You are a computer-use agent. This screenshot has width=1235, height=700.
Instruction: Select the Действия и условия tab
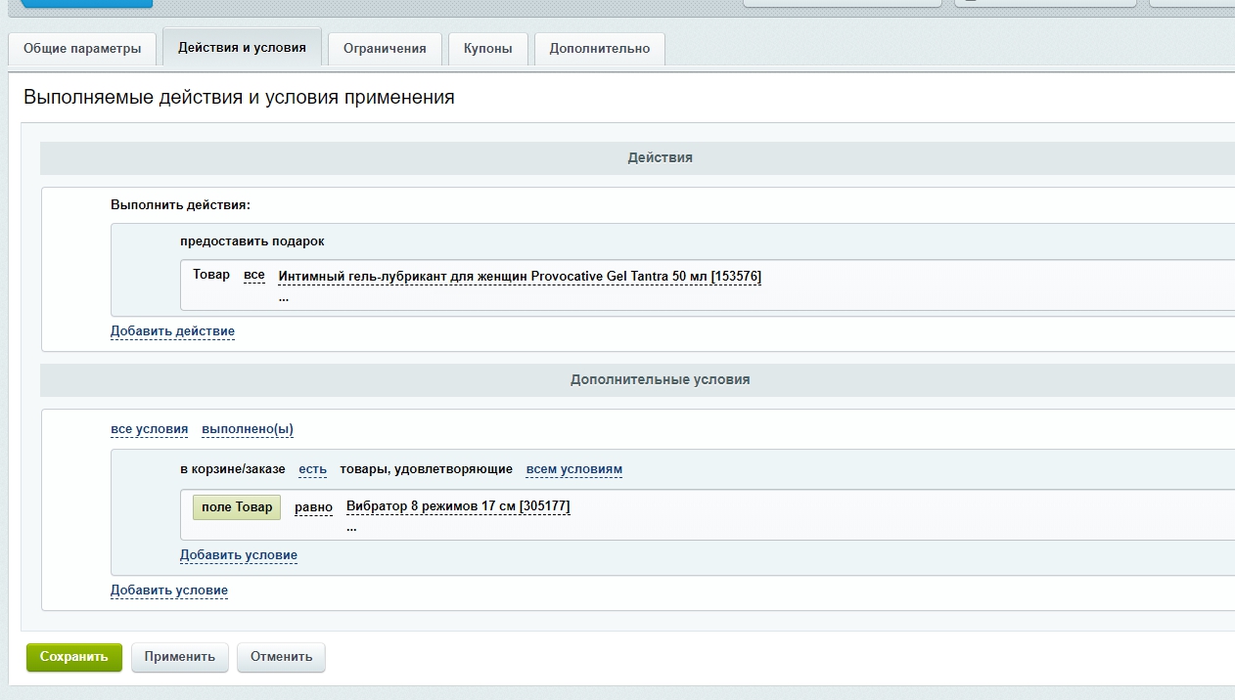pos(242,47)
